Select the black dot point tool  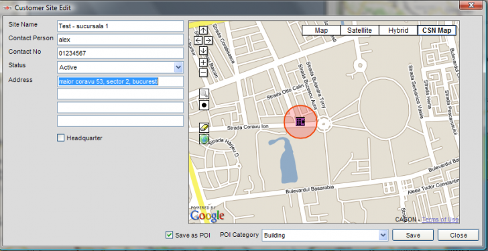204,105
